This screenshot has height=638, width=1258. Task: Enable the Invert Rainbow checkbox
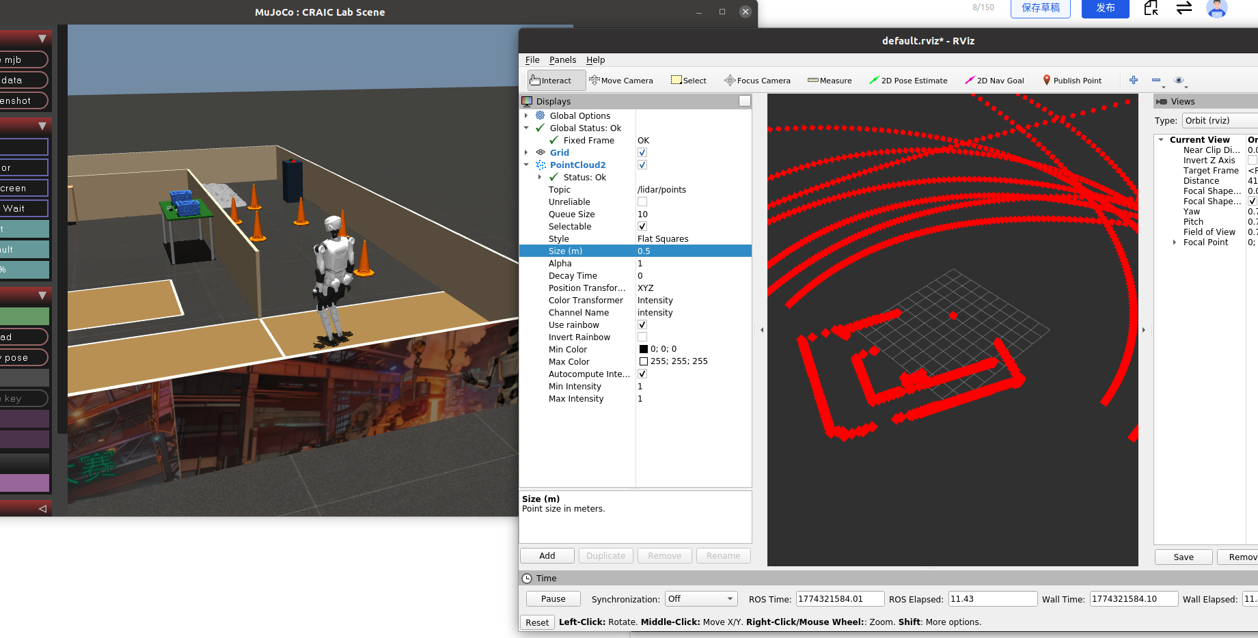642,337
